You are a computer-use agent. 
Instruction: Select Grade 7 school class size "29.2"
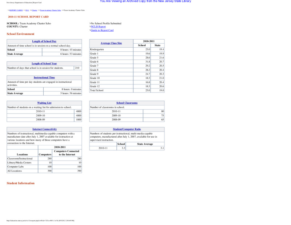(x=148, y=66)
